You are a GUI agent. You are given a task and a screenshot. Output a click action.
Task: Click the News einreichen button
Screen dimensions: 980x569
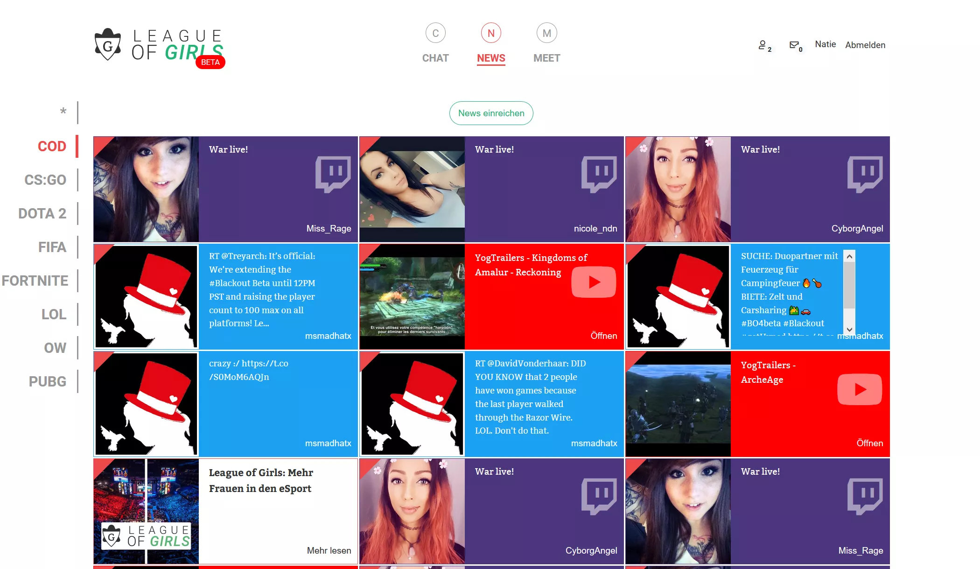(491, 113)
